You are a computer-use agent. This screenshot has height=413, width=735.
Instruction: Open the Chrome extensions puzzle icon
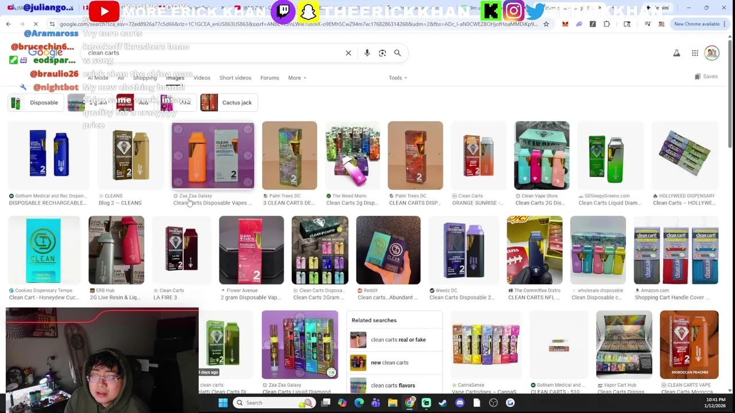(606, 24)
